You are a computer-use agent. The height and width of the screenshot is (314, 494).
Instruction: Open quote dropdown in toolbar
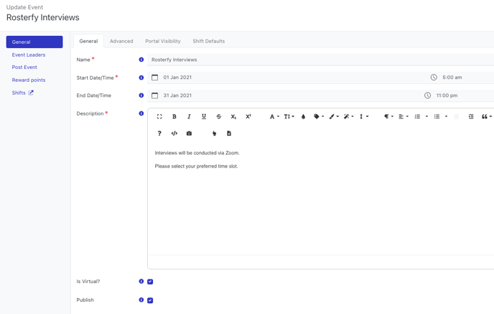coord(486,116)
